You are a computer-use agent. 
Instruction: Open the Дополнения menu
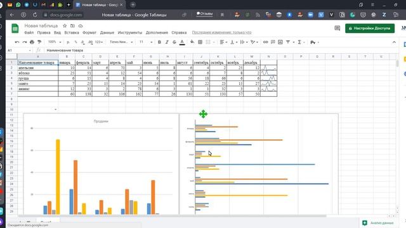click(x=157, y=32)
